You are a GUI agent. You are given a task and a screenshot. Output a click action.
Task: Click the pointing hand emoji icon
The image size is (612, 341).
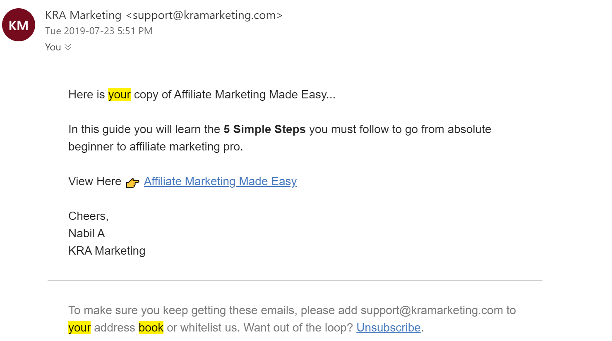click(132, 182)
